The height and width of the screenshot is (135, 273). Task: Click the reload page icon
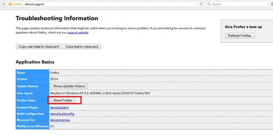pyautogui.click(x=201, y=4)
